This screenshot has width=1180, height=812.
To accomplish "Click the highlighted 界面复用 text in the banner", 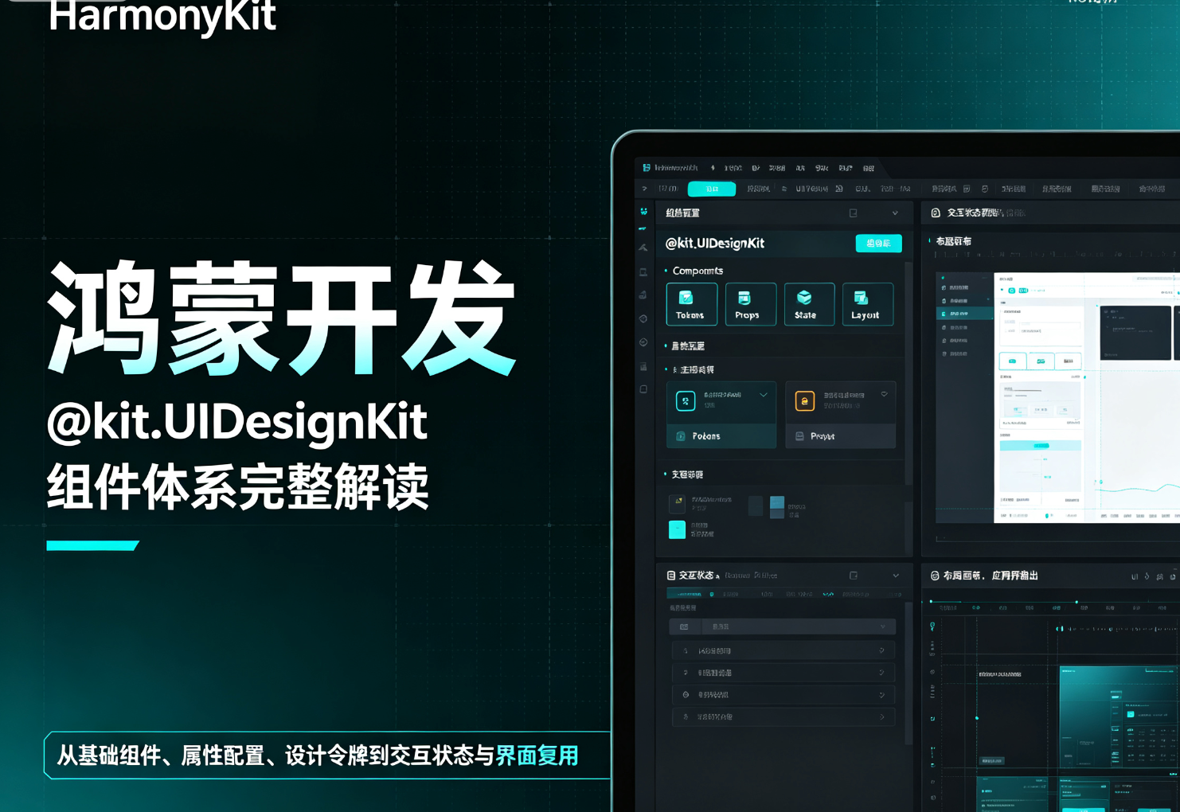I will (x=537, y=755).
